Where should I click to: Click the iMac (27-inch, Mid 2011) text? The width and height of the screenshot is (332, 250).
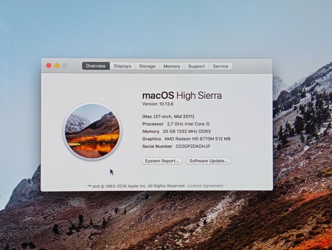tap(168, 116)
